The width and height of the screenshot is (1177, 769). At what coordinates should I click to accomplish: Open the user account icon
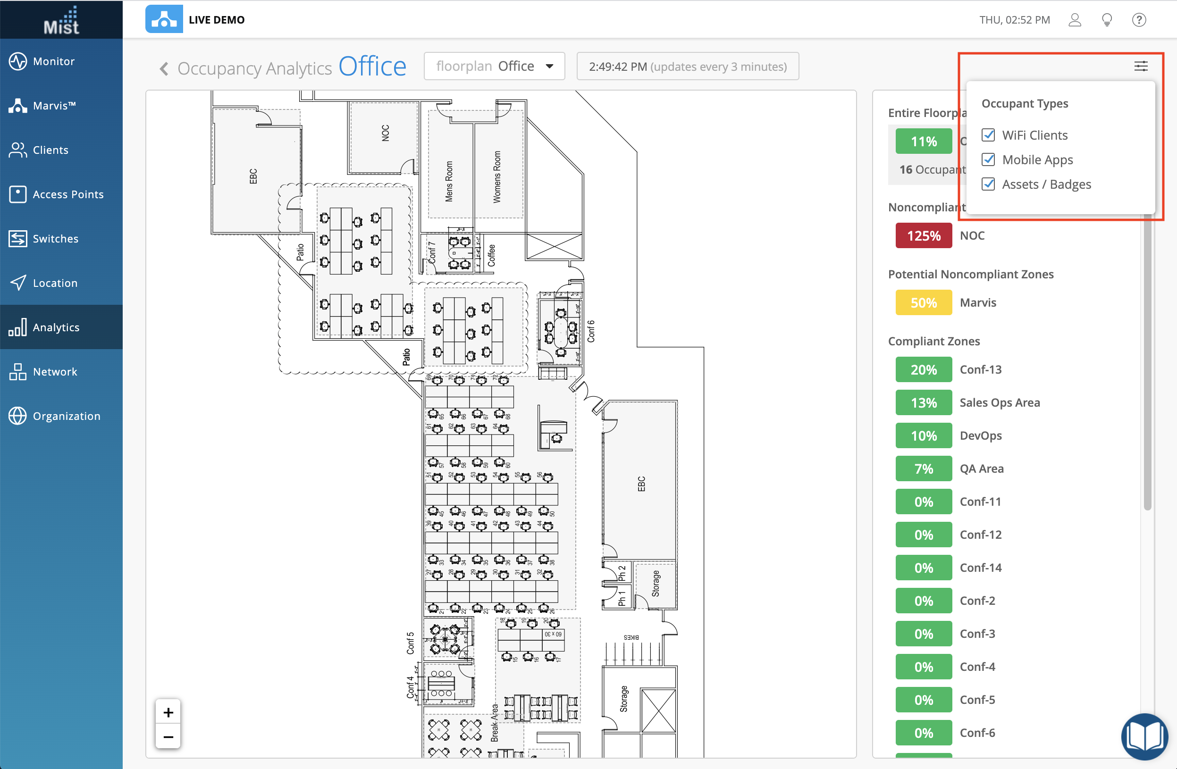coord(1075,20)
